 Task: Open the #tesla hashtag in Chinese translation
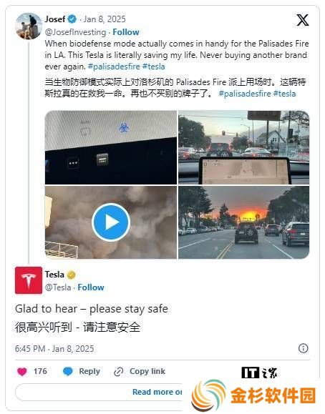pyautogui.click(x=284, y=94)
